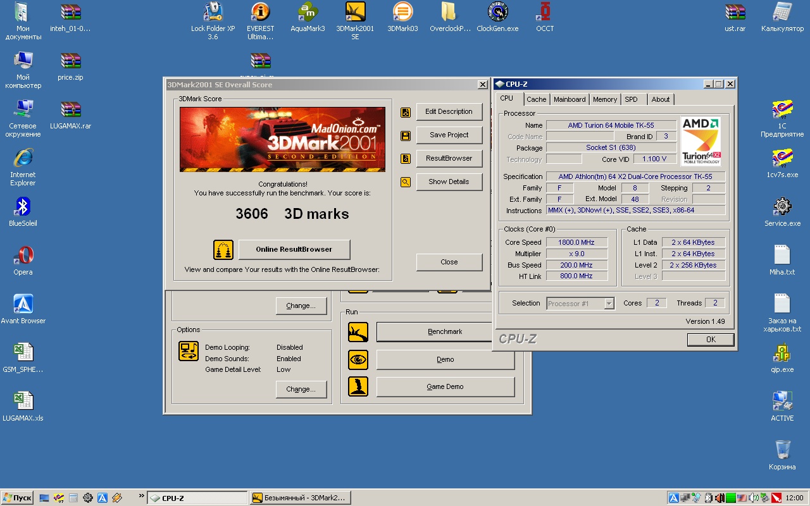Click the AMD Turion 64 X2 logo
The height and width of the screenshot is (506, 810).
(701, 140)
